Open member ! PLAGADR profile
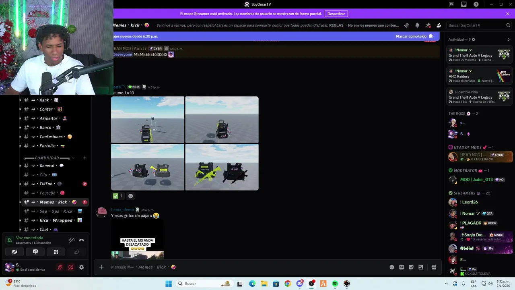 pyautogui.click(x=479, y=225)
